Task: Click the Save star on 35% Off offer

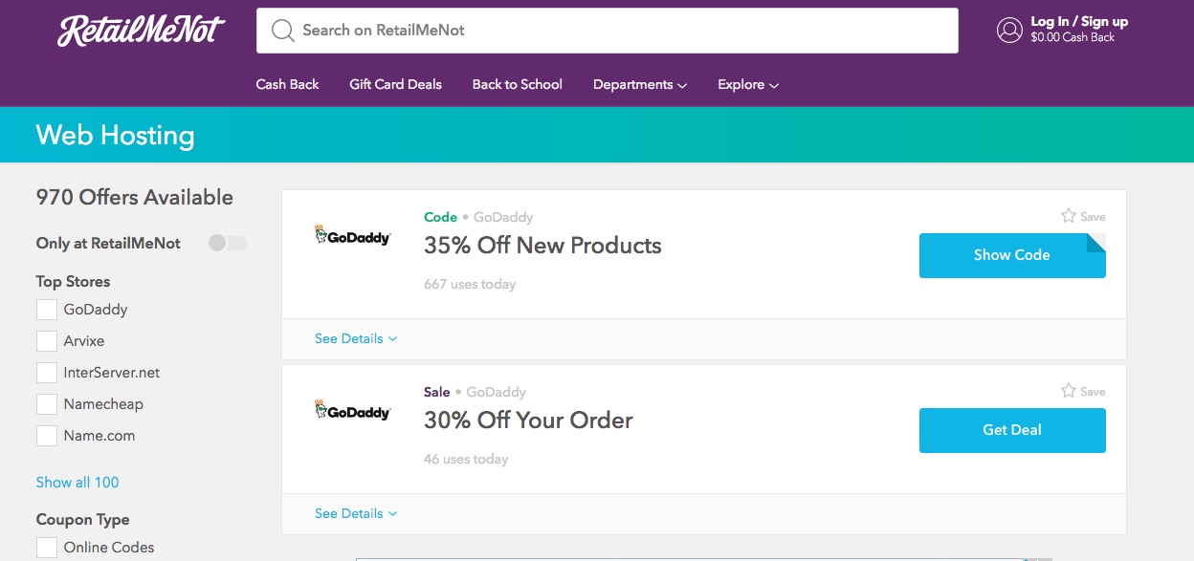Action: [1069, 216]
